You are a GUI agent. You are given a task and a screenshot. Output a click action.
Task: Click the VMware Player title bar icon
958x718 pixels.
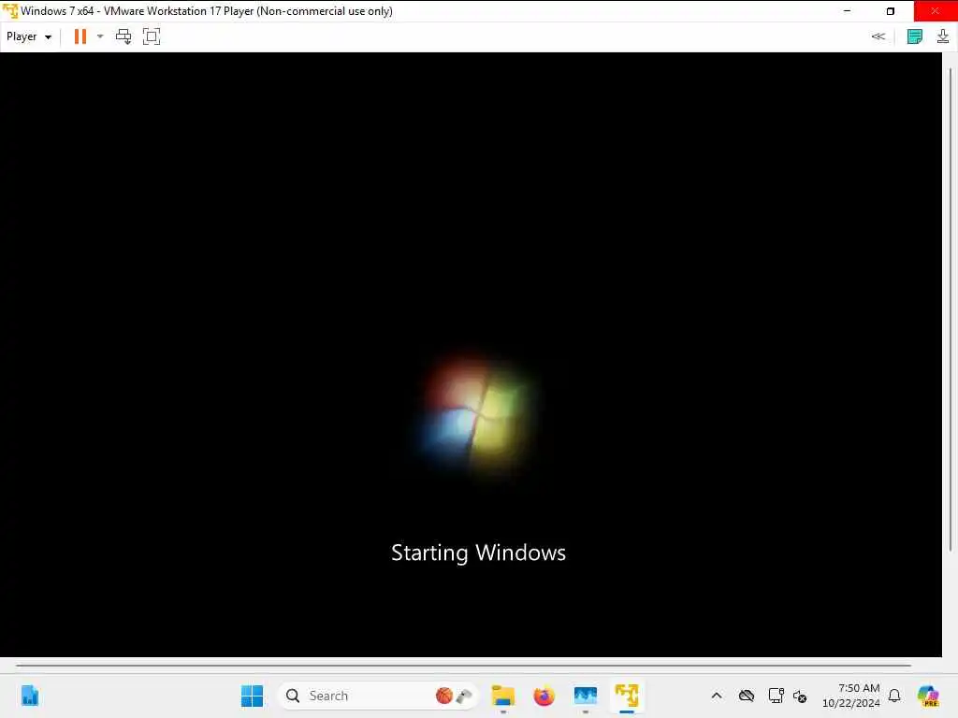pyautogui.click(x=9, y=11)
